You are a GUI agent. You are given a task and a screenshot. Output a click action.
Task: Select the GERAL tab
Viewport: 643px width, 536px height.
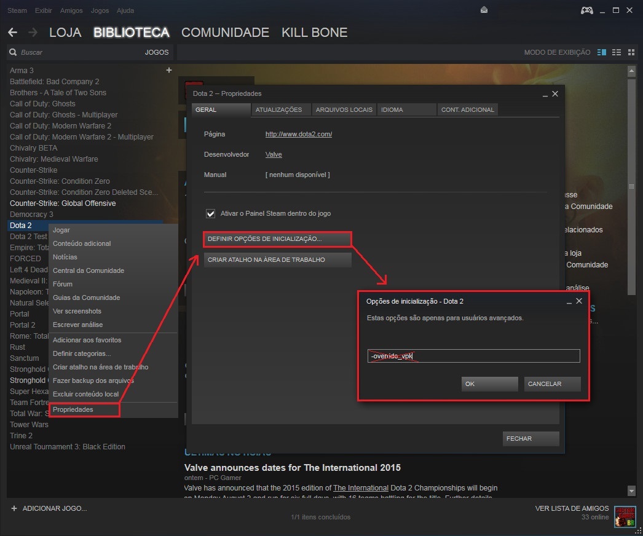pyautogui.click(x=221, y=109)
